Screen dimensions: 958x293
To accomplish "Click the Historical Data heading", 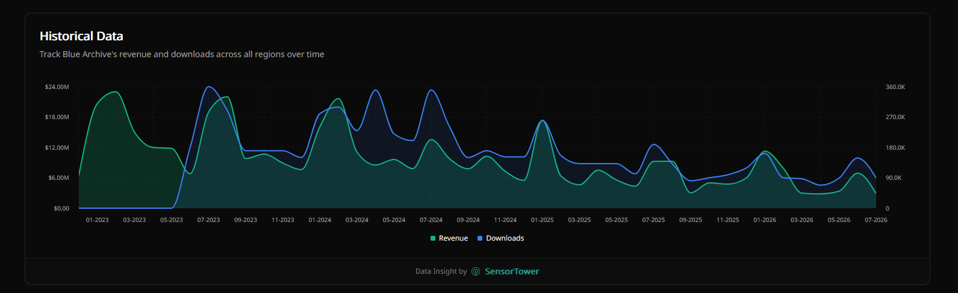I will (x=81, y=36).
